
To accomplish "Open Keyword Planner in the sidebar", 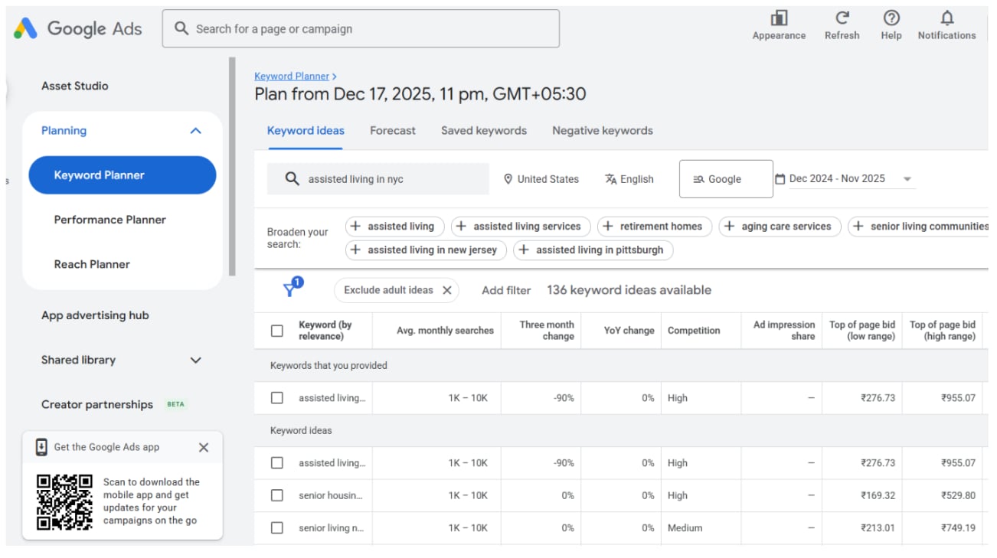I will pyautogui.click(x=123, y=175).
